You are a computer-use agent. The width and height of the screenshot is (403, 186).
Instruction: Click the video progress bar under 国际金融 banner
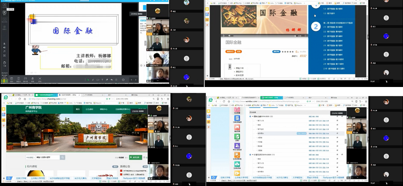[x=264, y=35]
